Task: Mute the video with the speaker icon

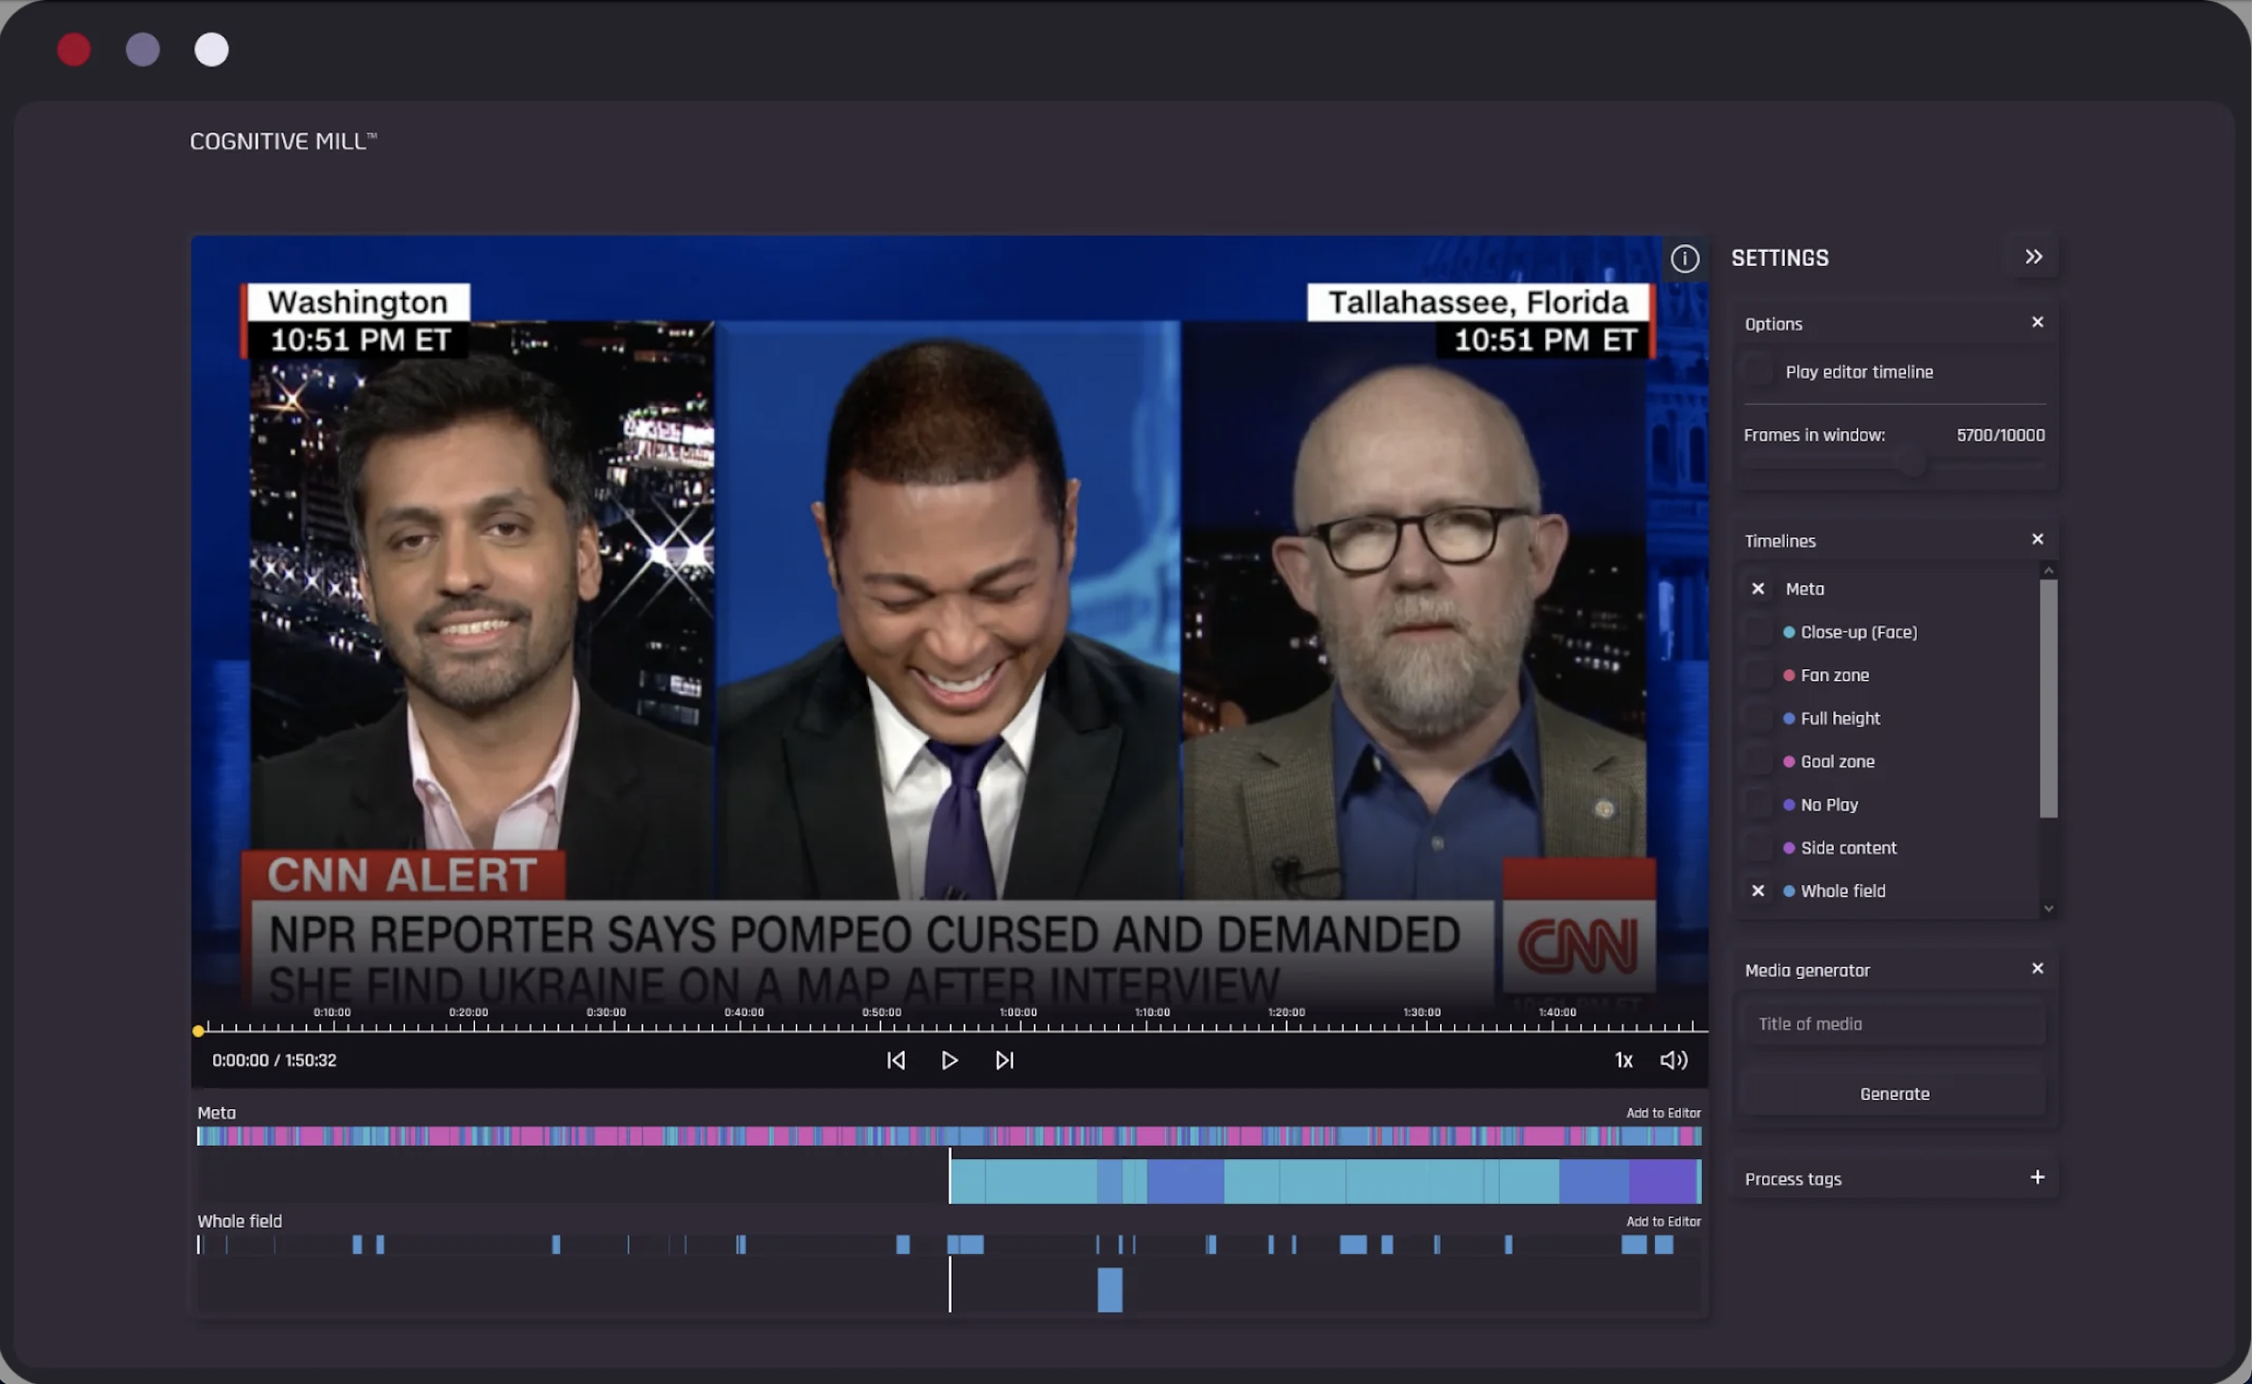Action: pos(1674,1060)
